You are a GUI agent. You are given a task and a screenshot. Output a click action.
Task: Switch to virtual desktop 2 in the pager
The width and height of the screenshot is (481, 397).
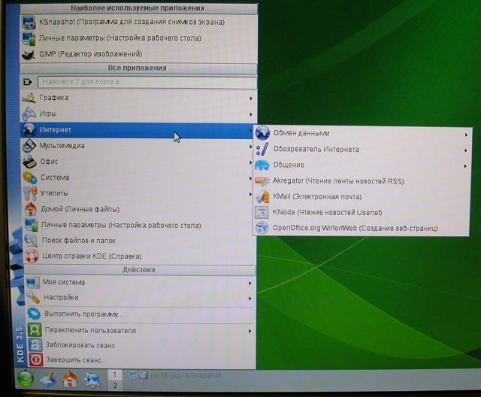115,385
